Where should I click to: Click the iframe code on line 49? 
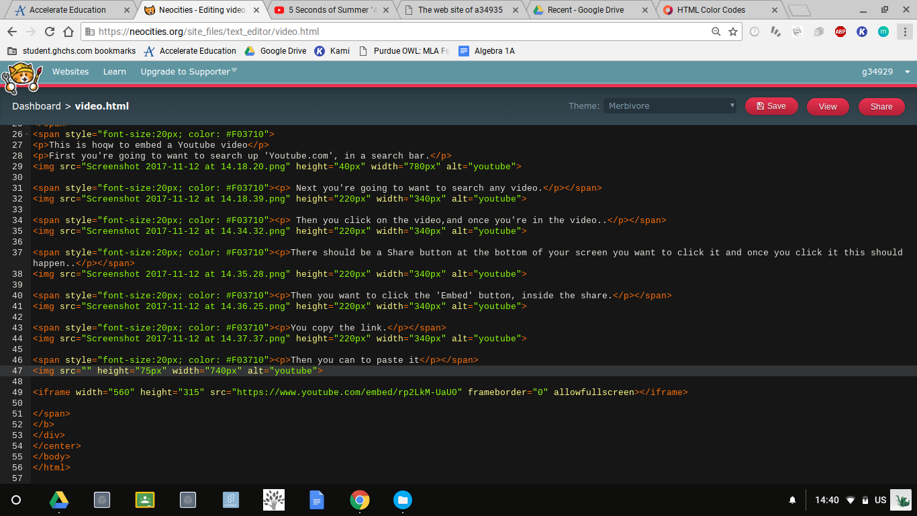[360, 392]
